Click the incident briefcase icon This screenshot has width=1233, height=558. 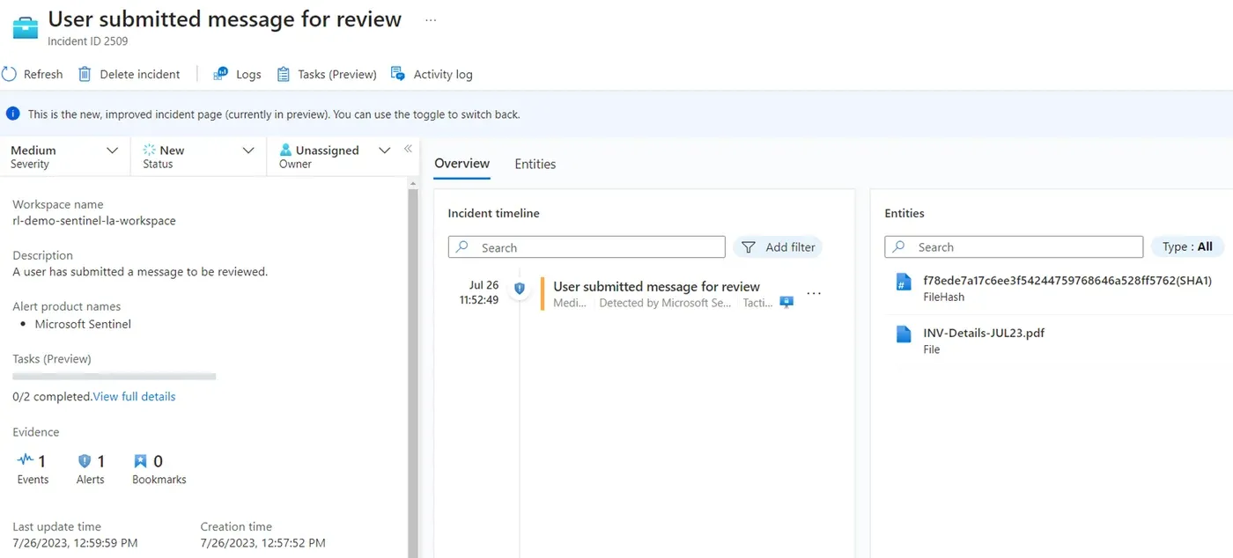coord(25,26)
